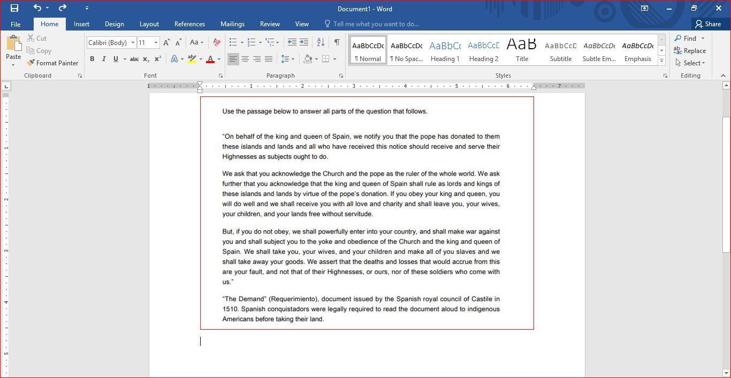Screen dimensions: 731x378
Task: Toggle Show/Hide paragraph marks
Action: click(337, 42)
